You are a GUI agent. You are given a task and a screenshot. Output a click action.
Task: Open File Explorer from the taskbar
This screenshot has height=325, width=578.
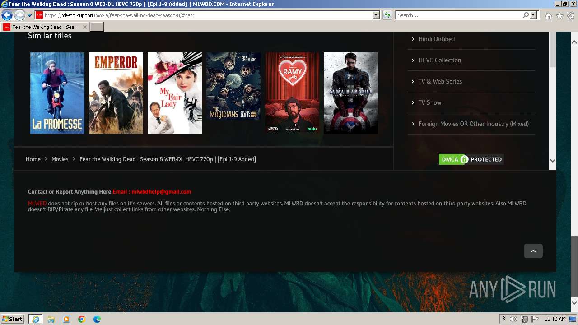[x=51, y=319]
